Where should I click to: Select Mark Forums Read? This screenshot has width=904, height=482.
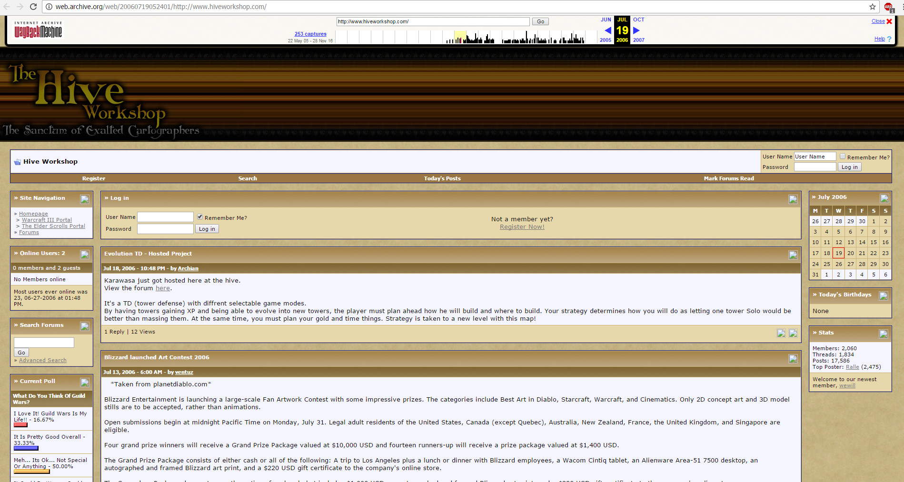(x=729, y=178)
